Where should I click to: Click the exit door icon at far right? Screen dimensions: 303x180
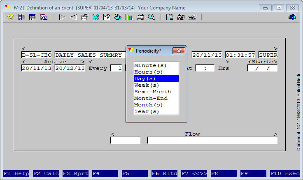point(292,17)
